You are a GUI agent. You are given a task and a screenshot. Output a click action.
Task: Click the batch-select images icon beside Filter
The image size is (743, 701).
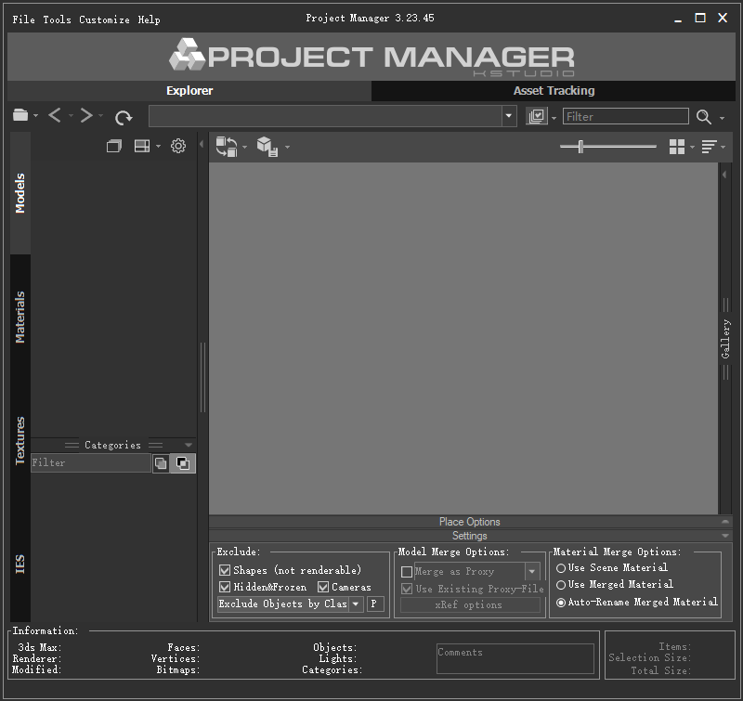pos(537,116)
